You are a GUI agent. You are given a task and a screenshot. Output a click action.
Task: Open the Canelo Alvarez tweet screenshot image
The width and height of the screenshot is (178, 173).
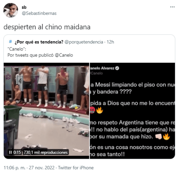[x=133, y=111]
